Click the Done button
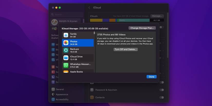Screen dimensions: 212x106 pyautogui.click(x=152, y=77)
